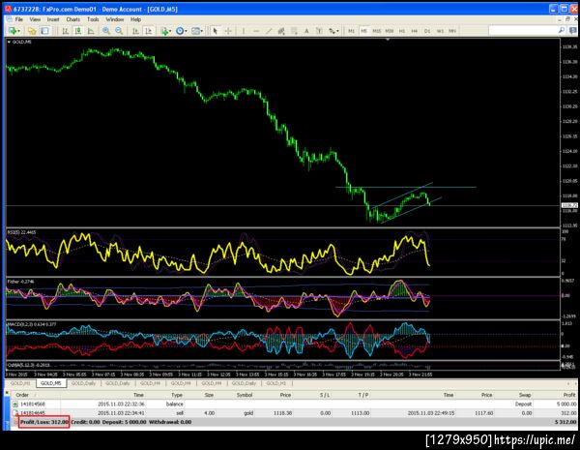580x450 pixels.
Task: Select the vertical line drawing tool
Action: point(244,31)
